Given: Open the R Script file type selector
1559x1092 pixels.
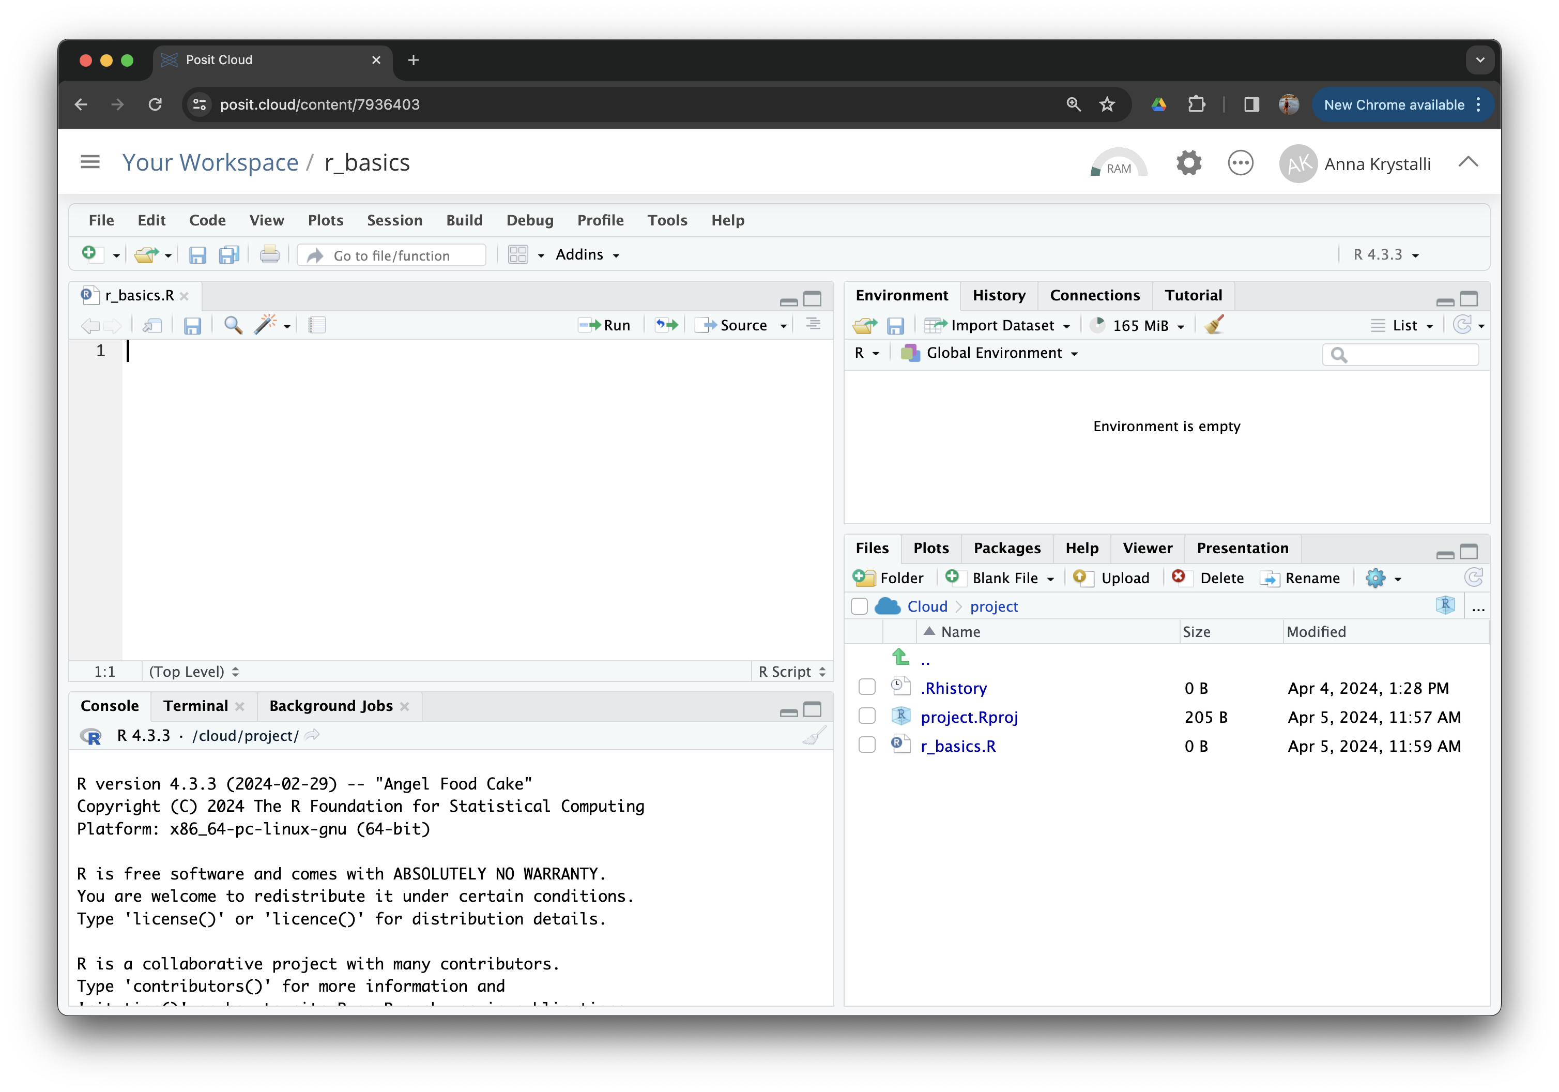Looking at the screenshot, I should 792,672.
